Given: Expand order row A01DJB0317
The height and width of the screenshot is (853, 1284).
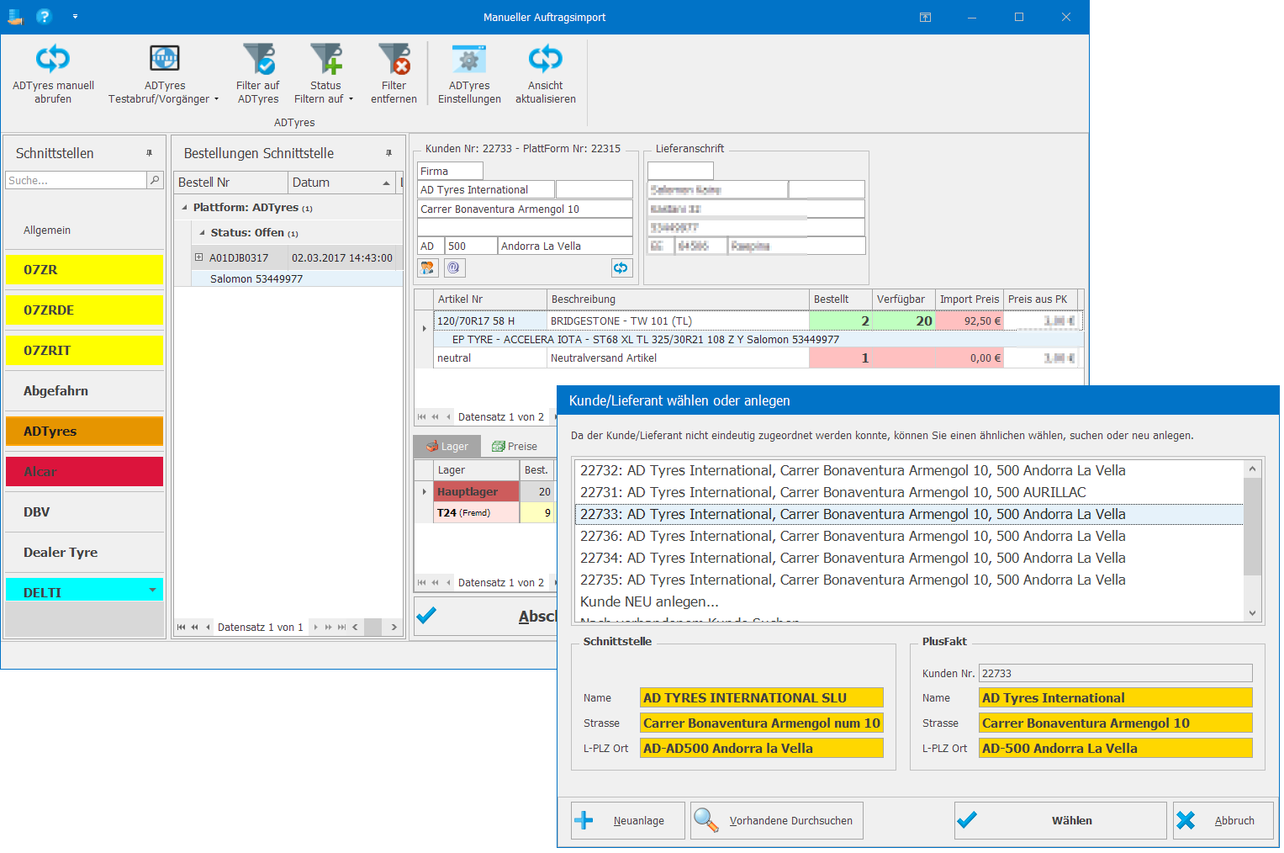Looking at the screenshot, I should pos(199,257).
